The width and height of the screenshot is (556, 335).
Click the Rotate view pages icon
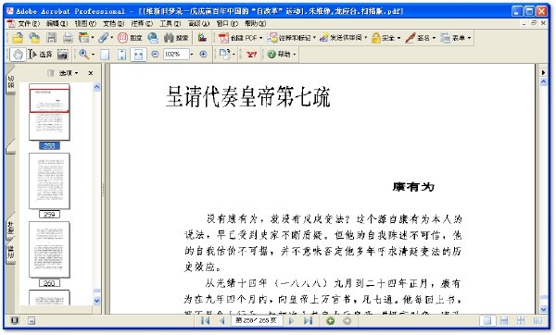pyautogui.click(x=225, y=55)
